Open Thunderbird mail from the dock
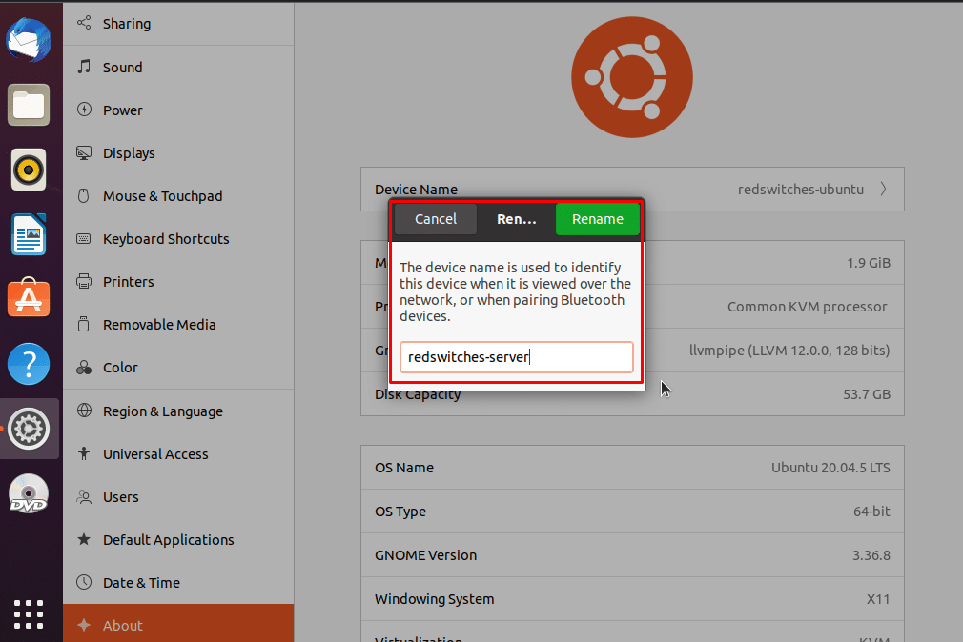The image size is (963, 642). (29, 40)
